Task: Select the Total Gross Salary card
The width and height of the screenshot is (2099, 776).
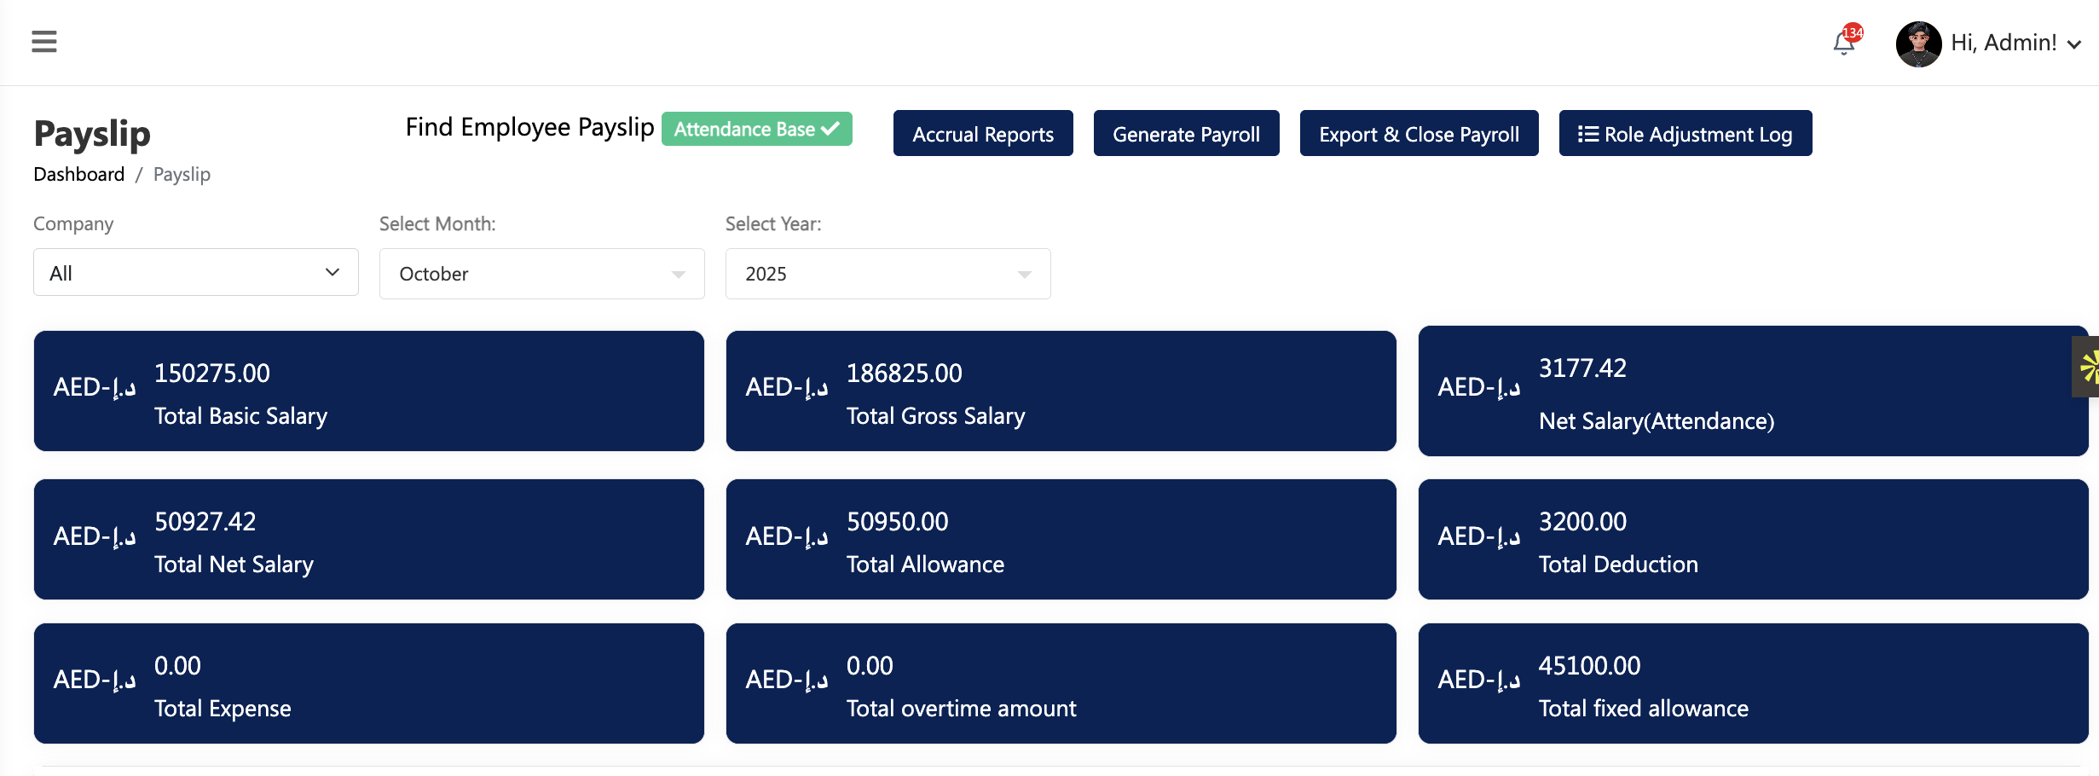Action: pos(1061,391)
